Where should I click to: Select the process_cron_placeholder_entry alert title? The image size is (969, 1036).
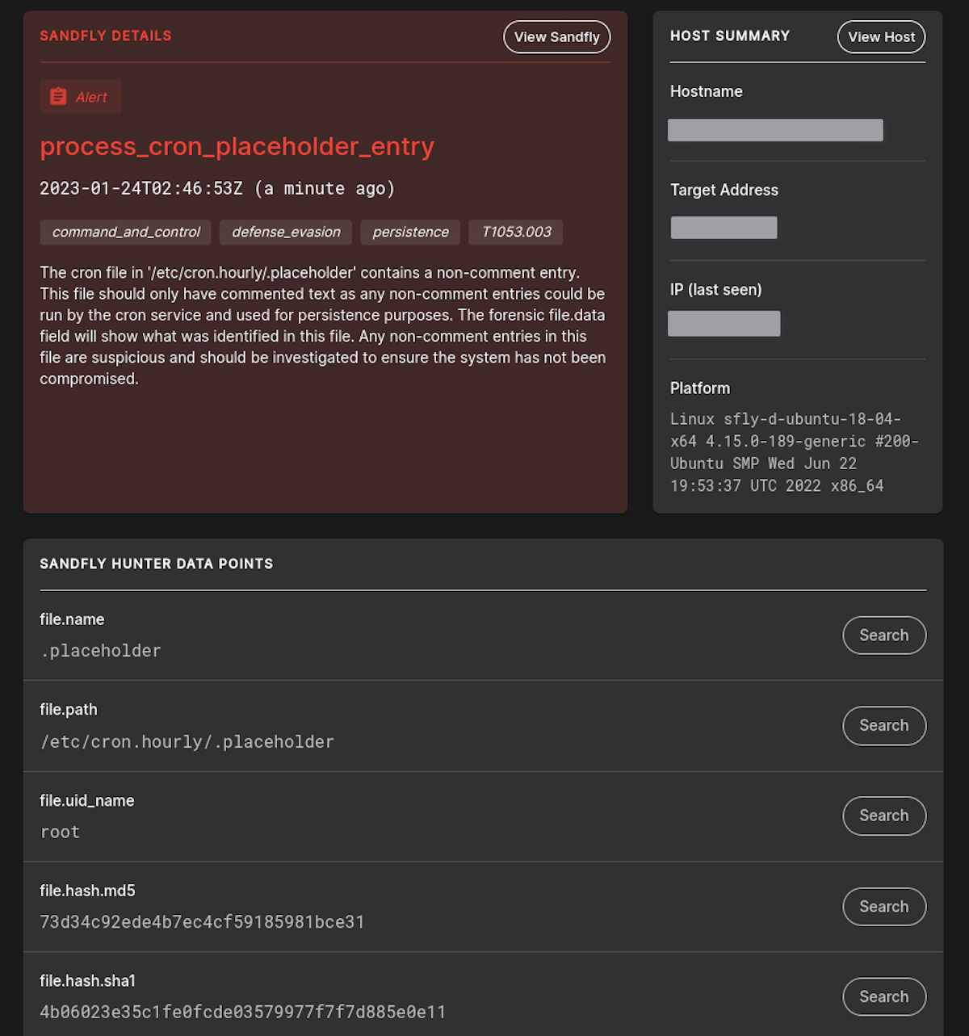(x=237, y=147)
